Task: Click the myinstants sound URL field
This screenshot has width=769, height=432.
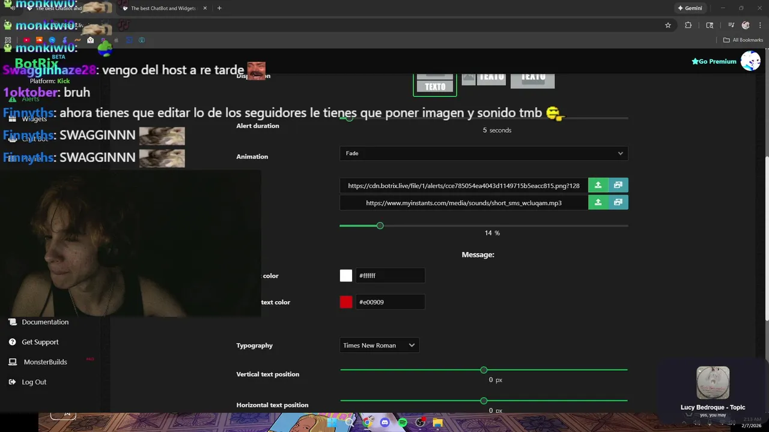Action: click(x=464, y=203)
